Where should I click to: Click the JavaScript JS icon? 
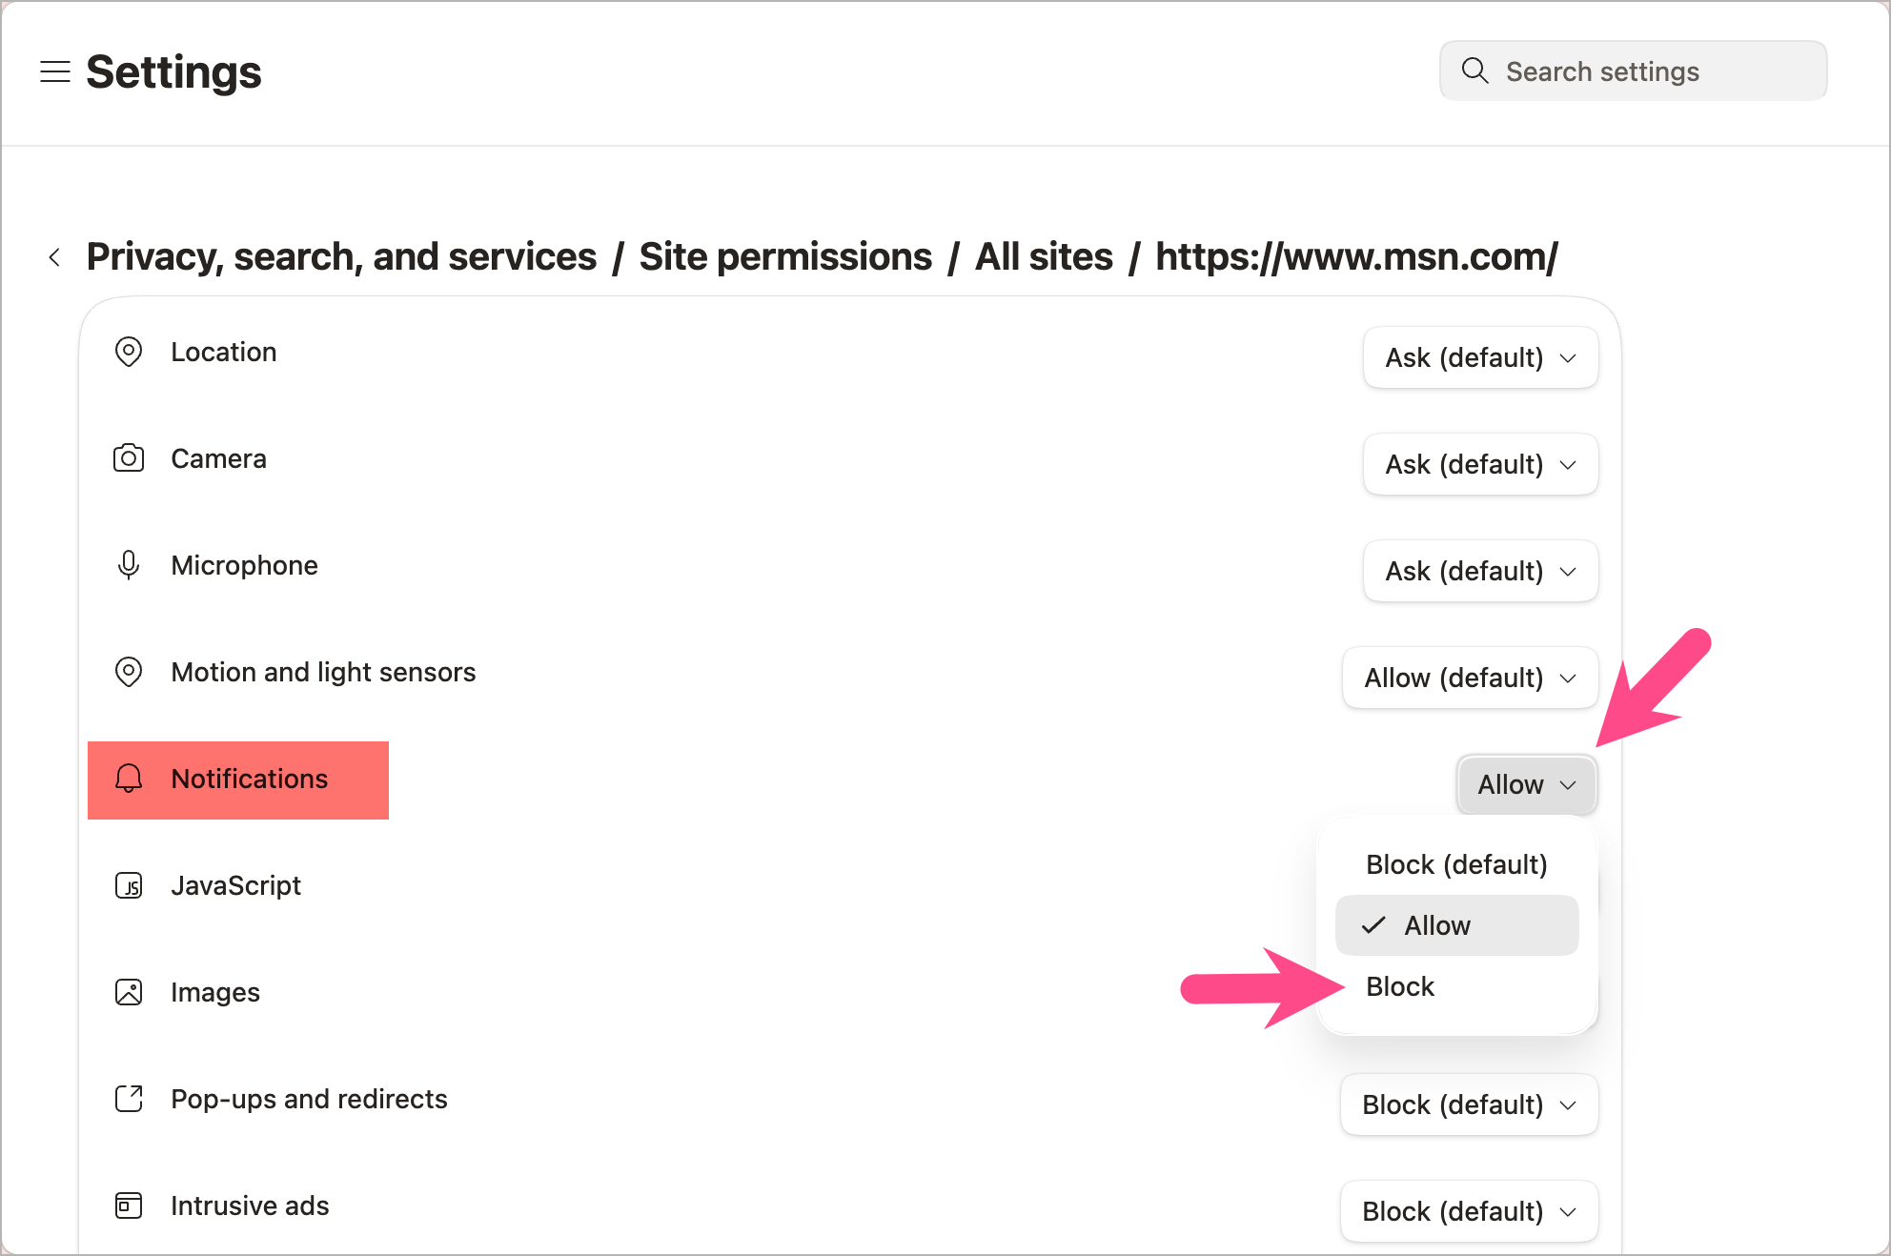tap(129, 885)
